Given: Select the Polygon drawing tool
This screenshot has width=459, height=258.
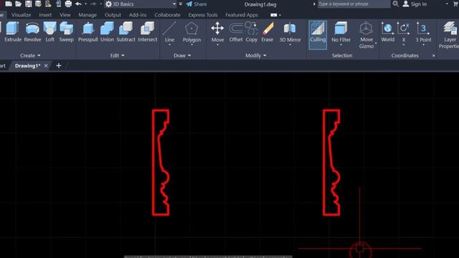Looking at the screenshot, I should [191, 32].
